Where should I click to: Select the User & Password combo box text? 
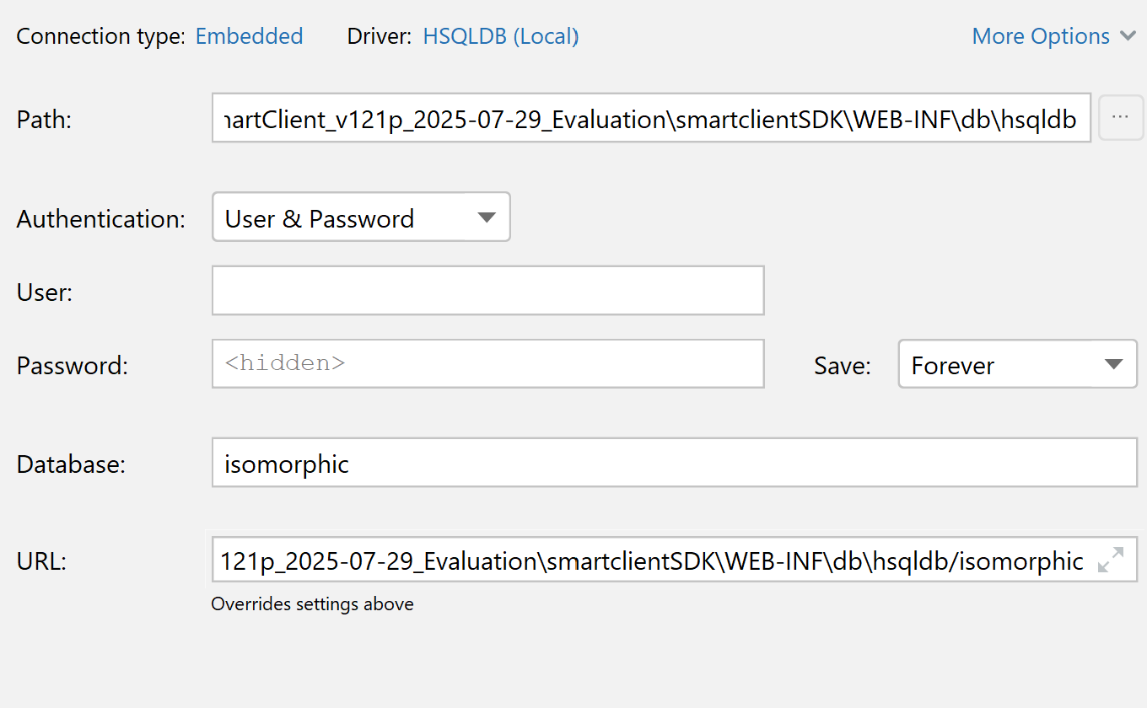pos(320,218)
